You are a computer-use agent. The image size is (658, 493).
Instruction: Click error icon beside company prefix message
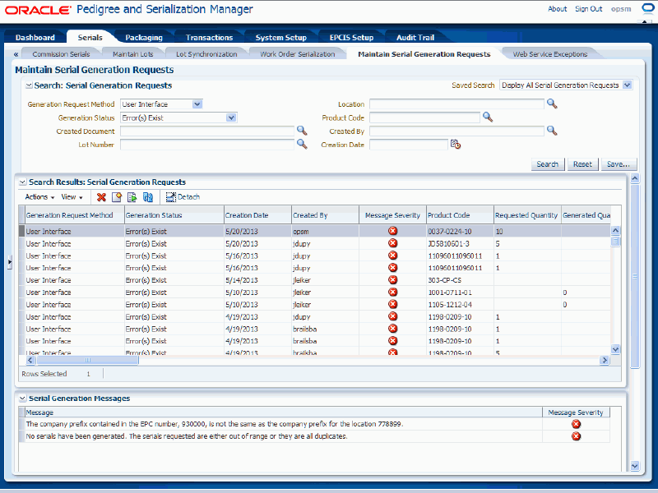577,424
